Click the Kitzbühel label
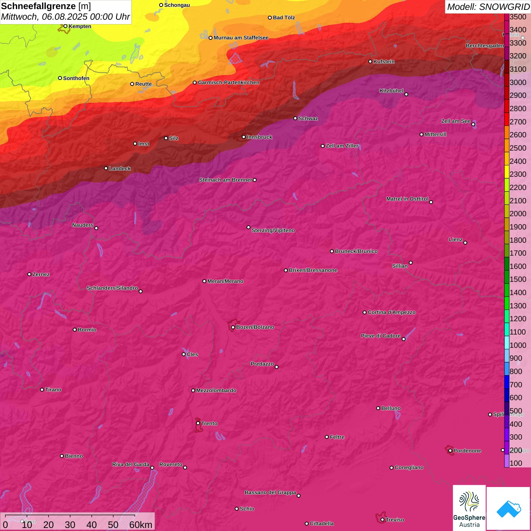Image resolution: width=531 pixels, height=531 pixels. click(x=391, y=91)
